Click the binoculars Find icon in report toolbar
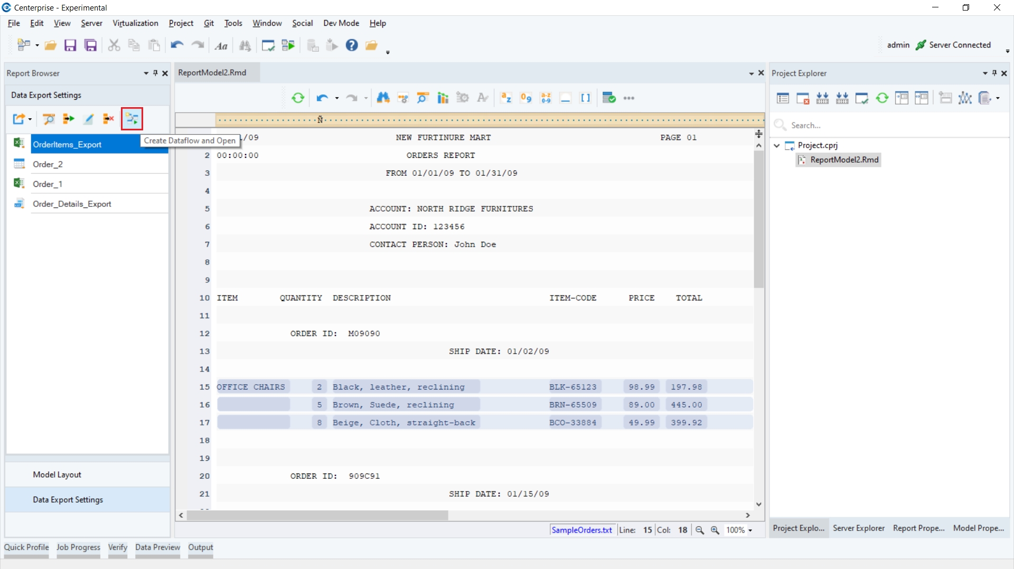Image resolution: width=1014 pixels, height=569 pixels. click(x=383, y=98)
